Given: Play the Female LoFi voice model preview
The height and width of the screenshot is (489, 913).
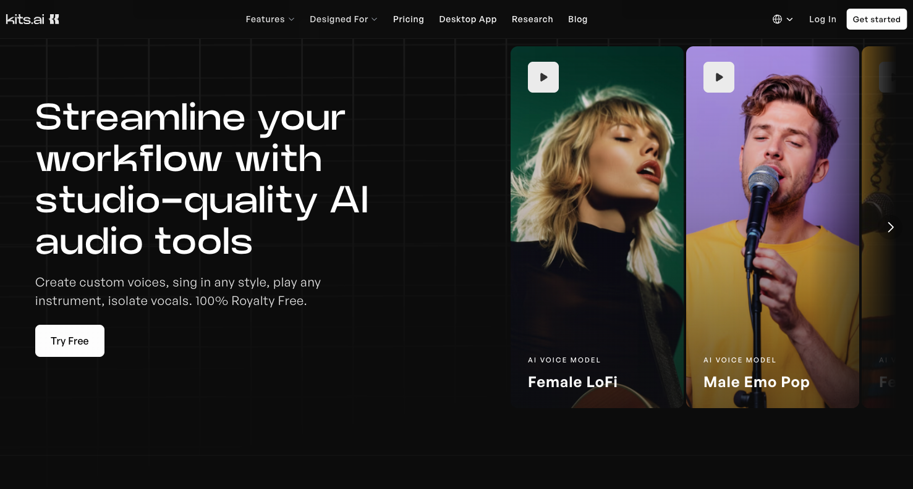Looking at the screenshot, I should (543, 77).
